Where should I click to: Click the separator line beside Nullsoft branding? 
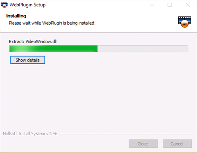(126, 134)
